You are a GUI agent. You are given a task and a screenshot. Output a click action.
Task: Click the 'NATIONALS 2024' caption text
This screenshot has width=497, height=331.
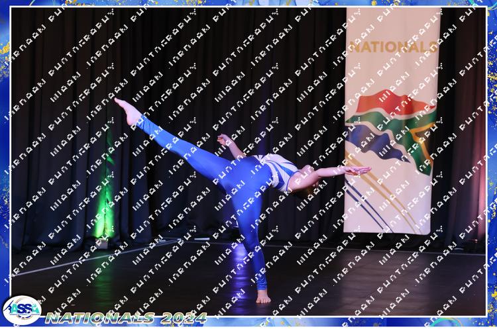[x=126, y=318]
